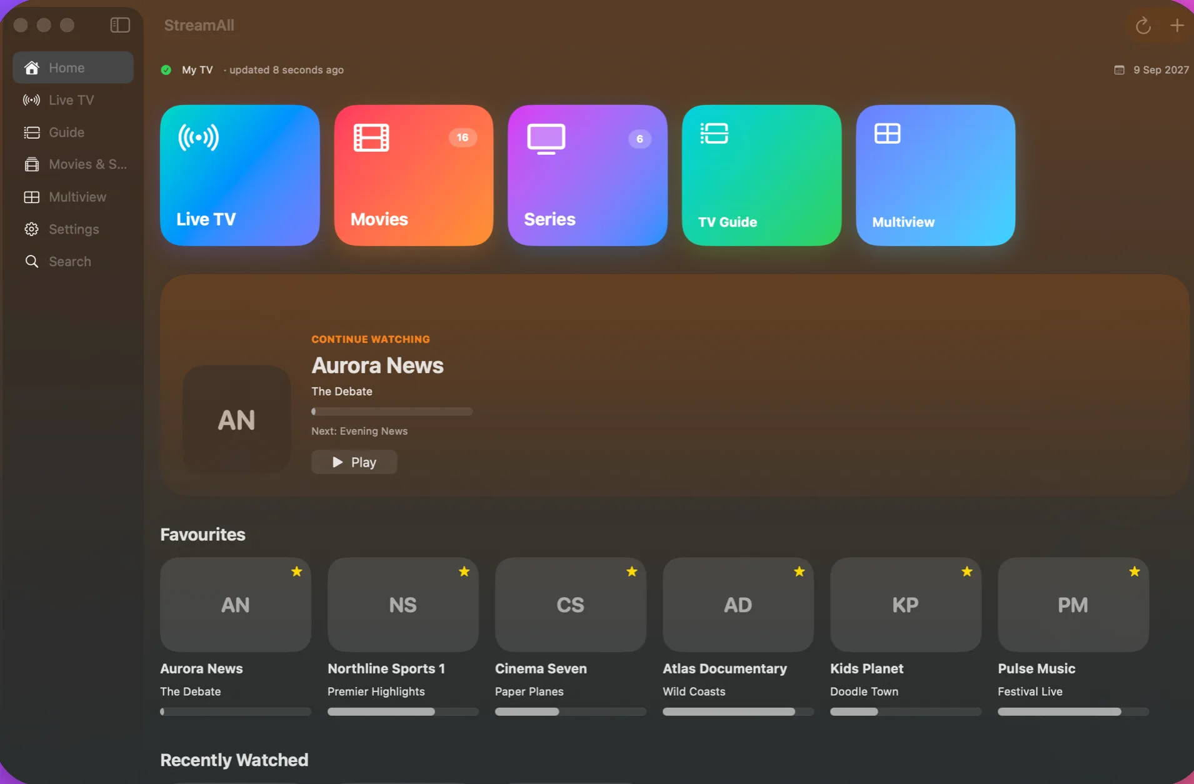Open the Cinema Seven CS thumbnail
The image size is (1194, 784).
(x=571, y=605)
